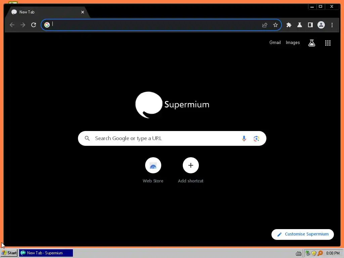Viewport: 344px width, 258px height.
Task: Click the yellow security shield tray icon
Action: click(x=314, y=253)
